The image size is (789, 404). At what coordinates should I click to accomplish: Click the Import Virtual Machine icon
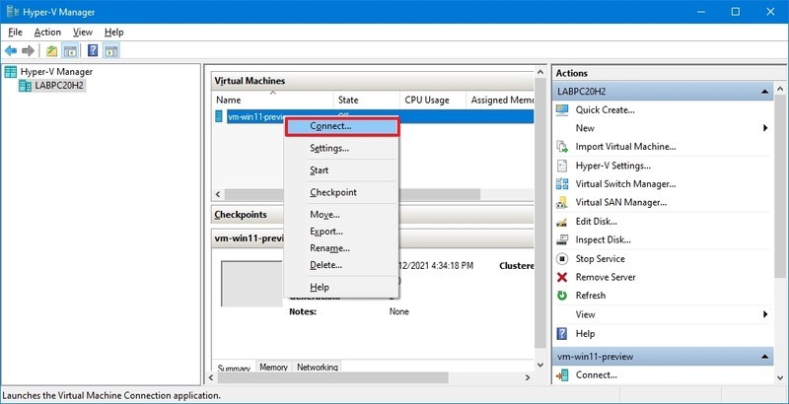pos(562,147)
